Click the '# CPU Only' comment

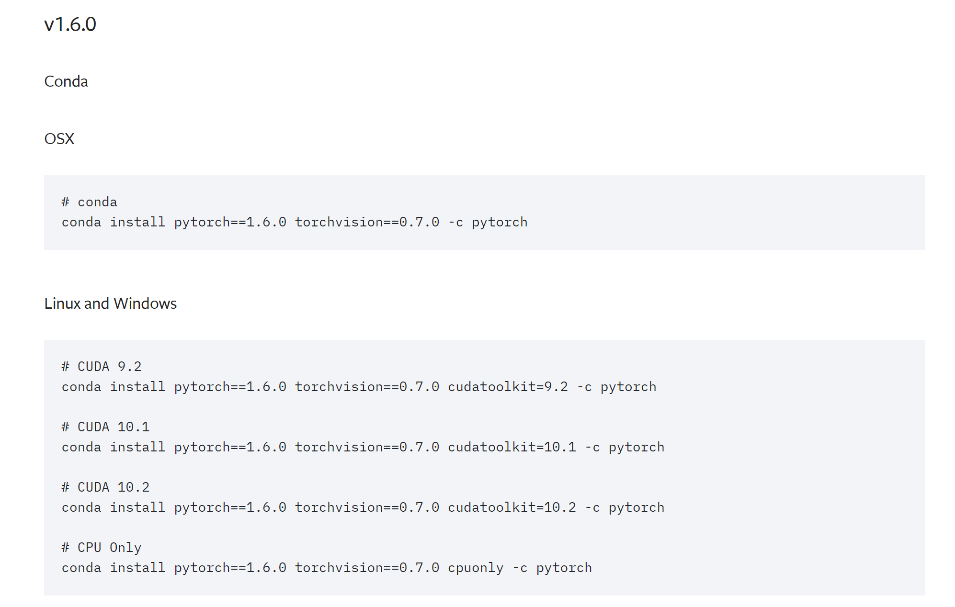click(102, 548)
